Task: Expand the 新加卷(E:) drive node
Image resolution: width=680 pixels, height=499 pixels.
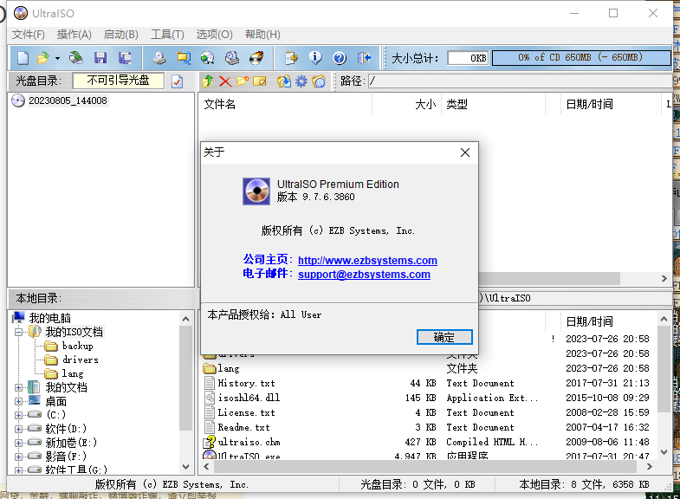Action: point(19,443)
